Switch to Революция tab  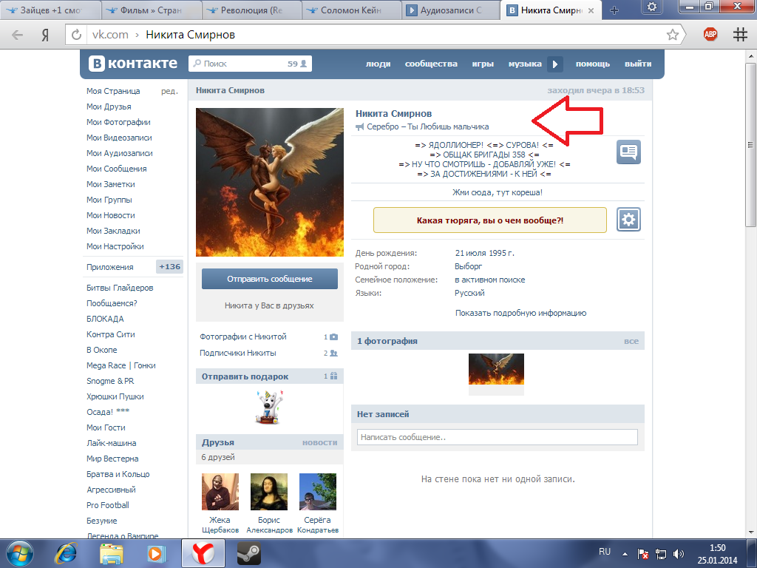click(x=251, y=10)
